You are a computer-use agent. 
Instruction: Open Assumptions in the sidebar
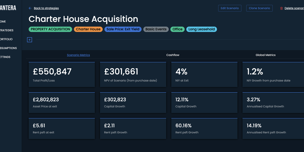click(x=8, y=48)
